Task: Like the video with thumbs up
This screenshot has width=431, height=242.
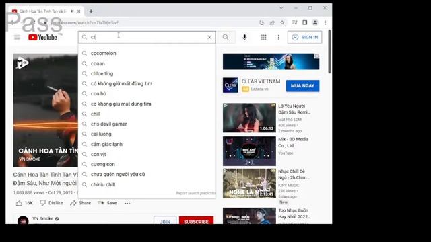Action: pyautogui.click(x=24, y=203)
